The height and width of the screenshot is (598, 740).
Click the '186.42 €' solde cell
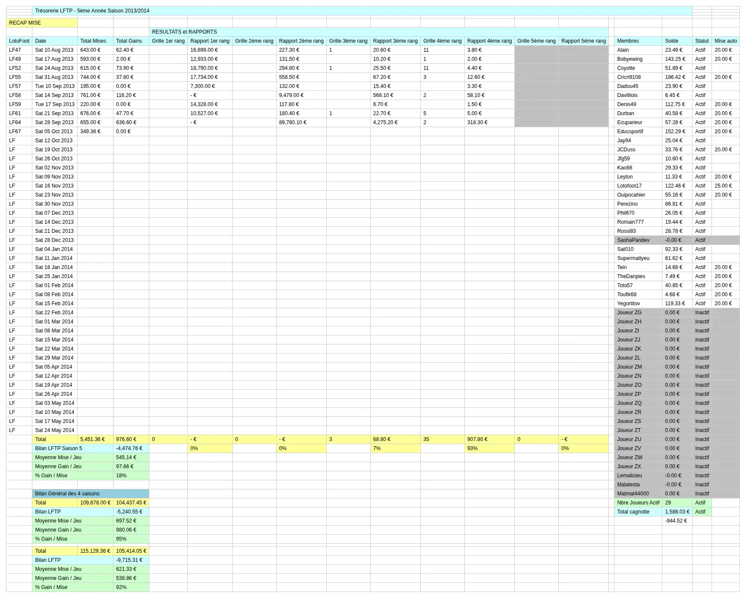pos(677,77)
